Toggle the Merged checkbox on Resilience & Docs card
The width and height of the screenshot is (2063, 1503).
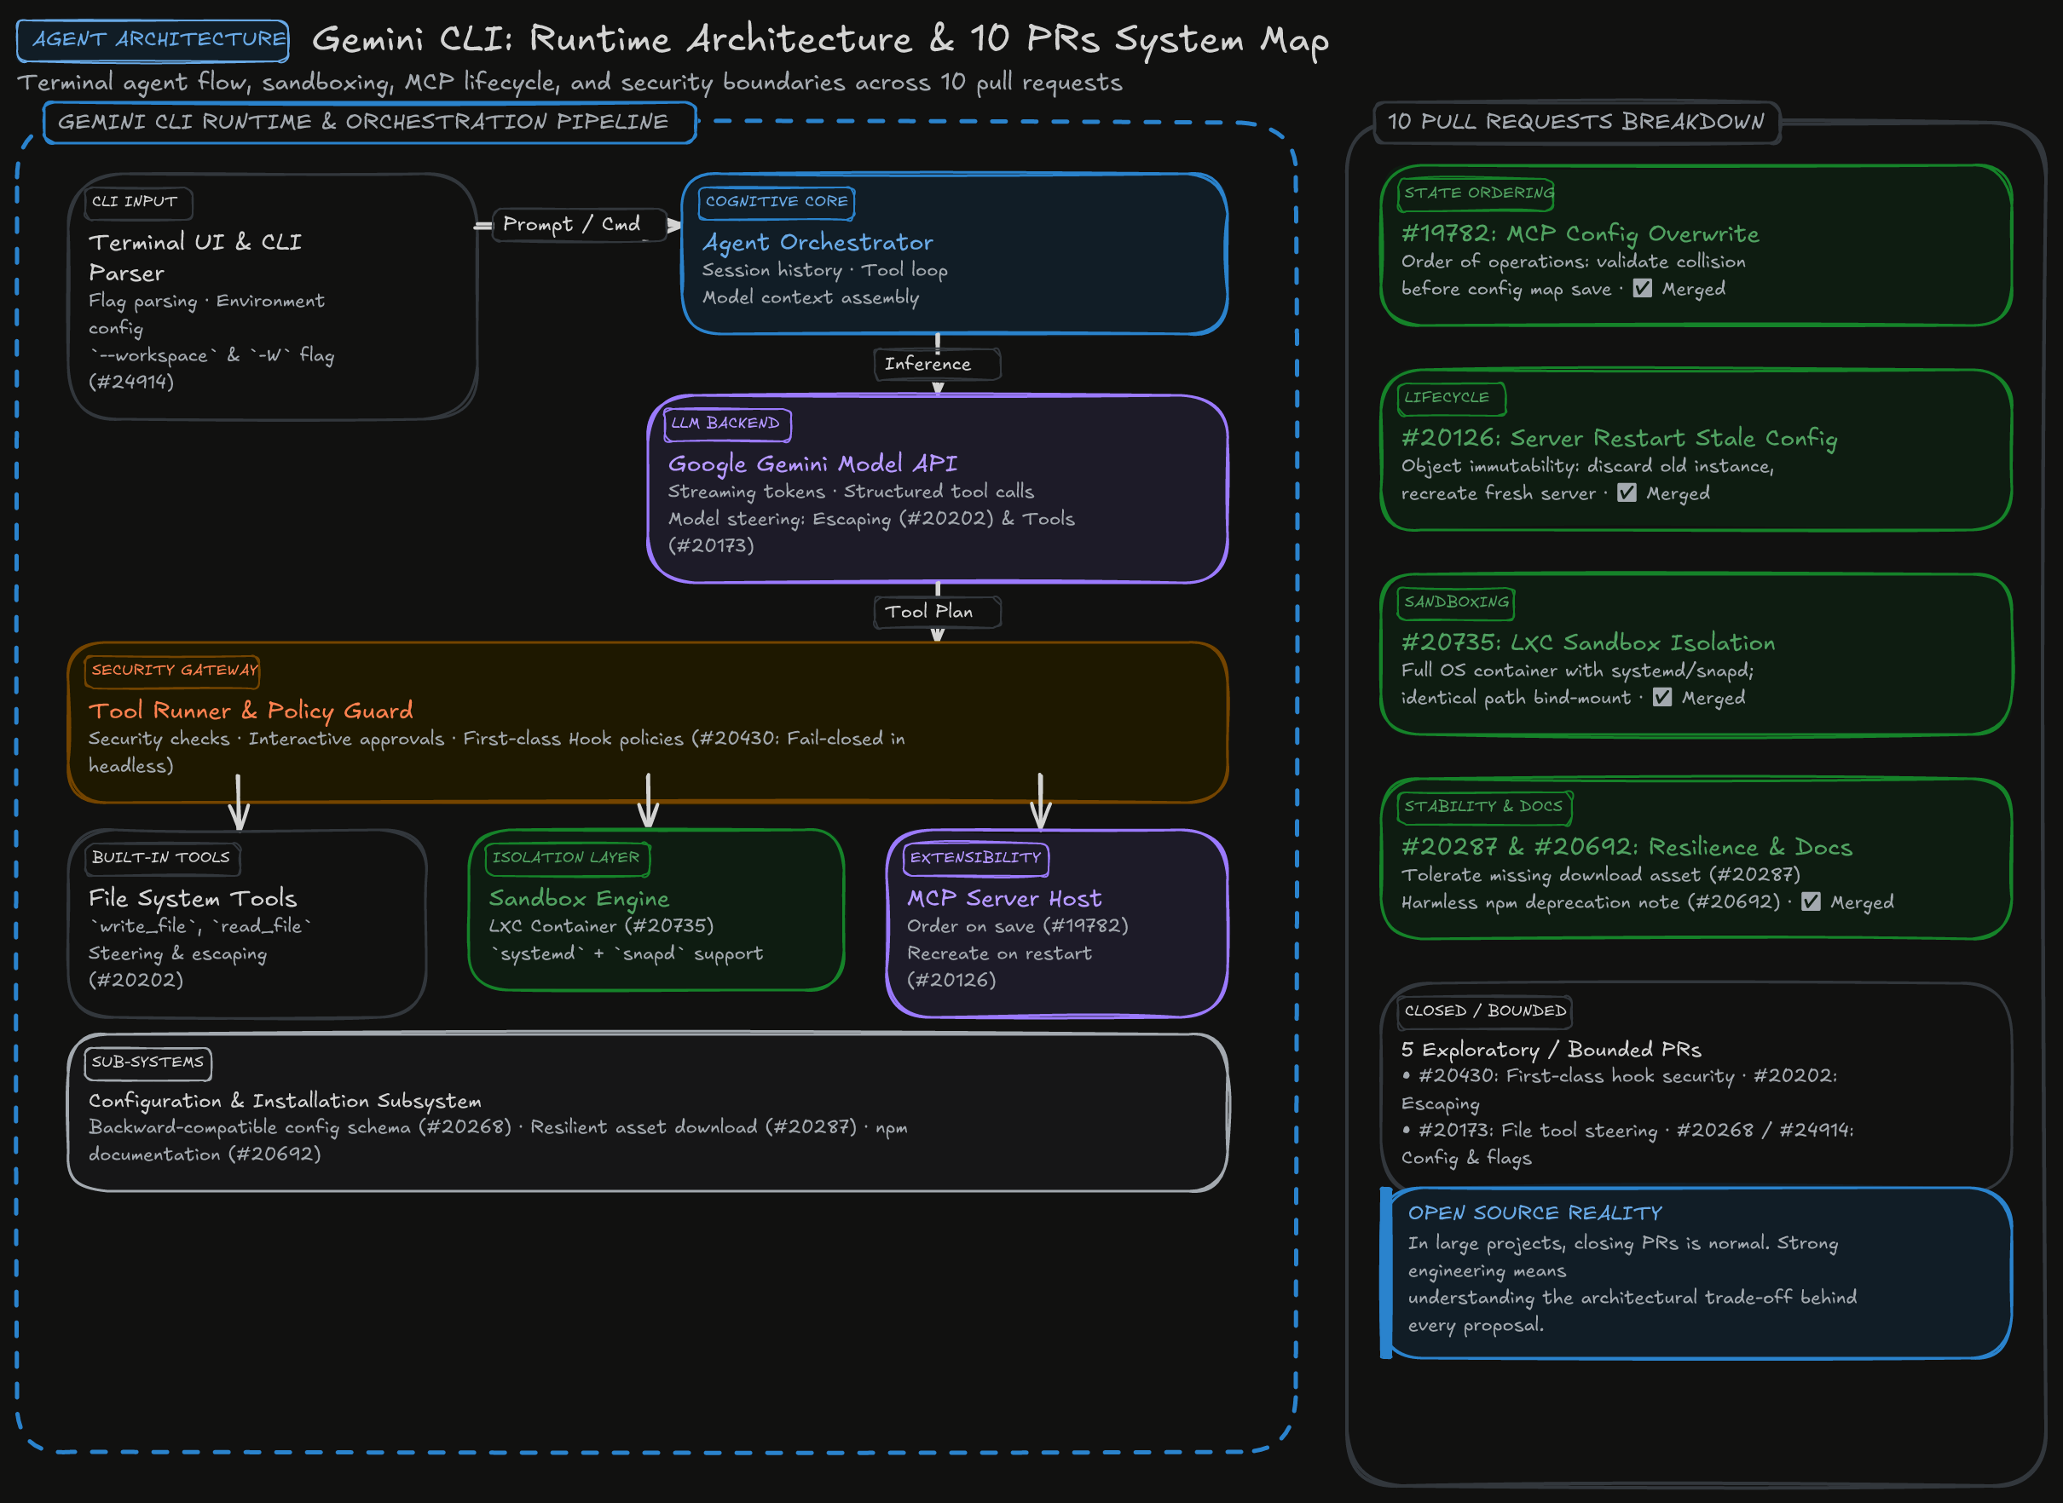click(x=1811, y=902)
